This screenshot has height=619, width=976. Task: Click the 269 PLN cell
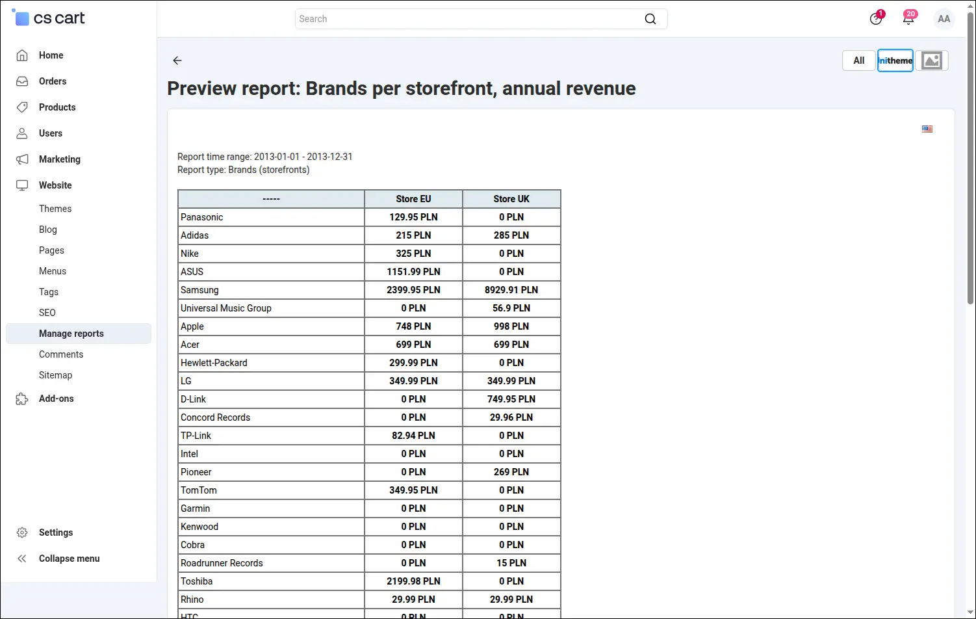[511, 472]
